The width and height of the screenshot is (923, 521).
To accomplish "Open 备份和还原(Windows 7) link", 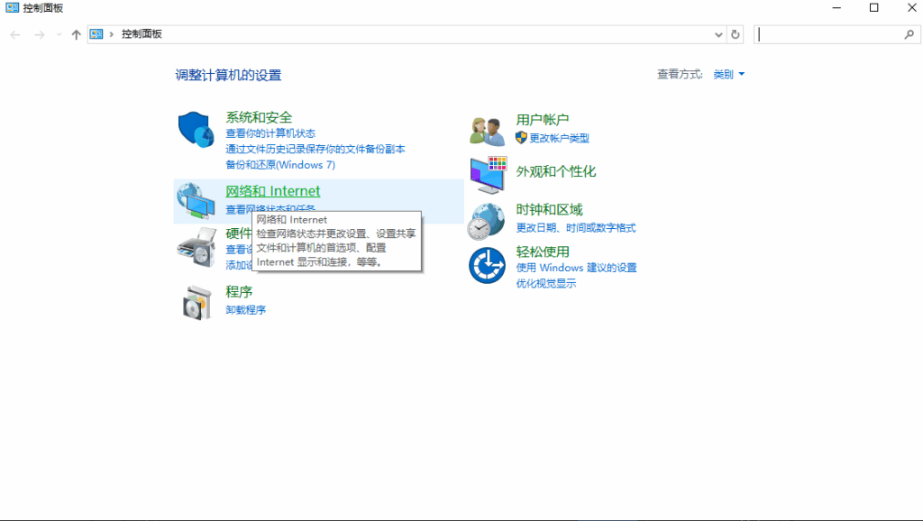I will (279, 165).
